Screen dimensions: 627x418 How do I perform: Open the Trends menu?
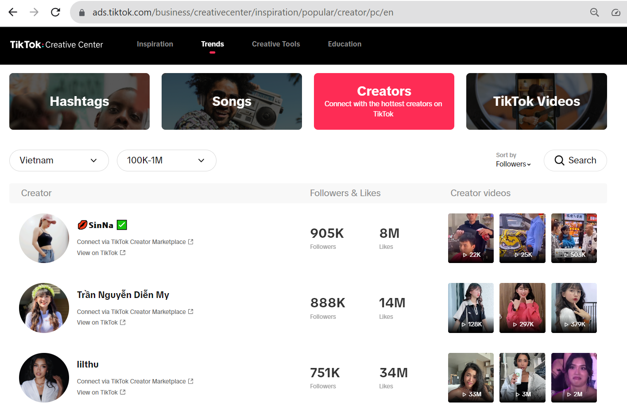pyautogui.click(x=213, y=44)
